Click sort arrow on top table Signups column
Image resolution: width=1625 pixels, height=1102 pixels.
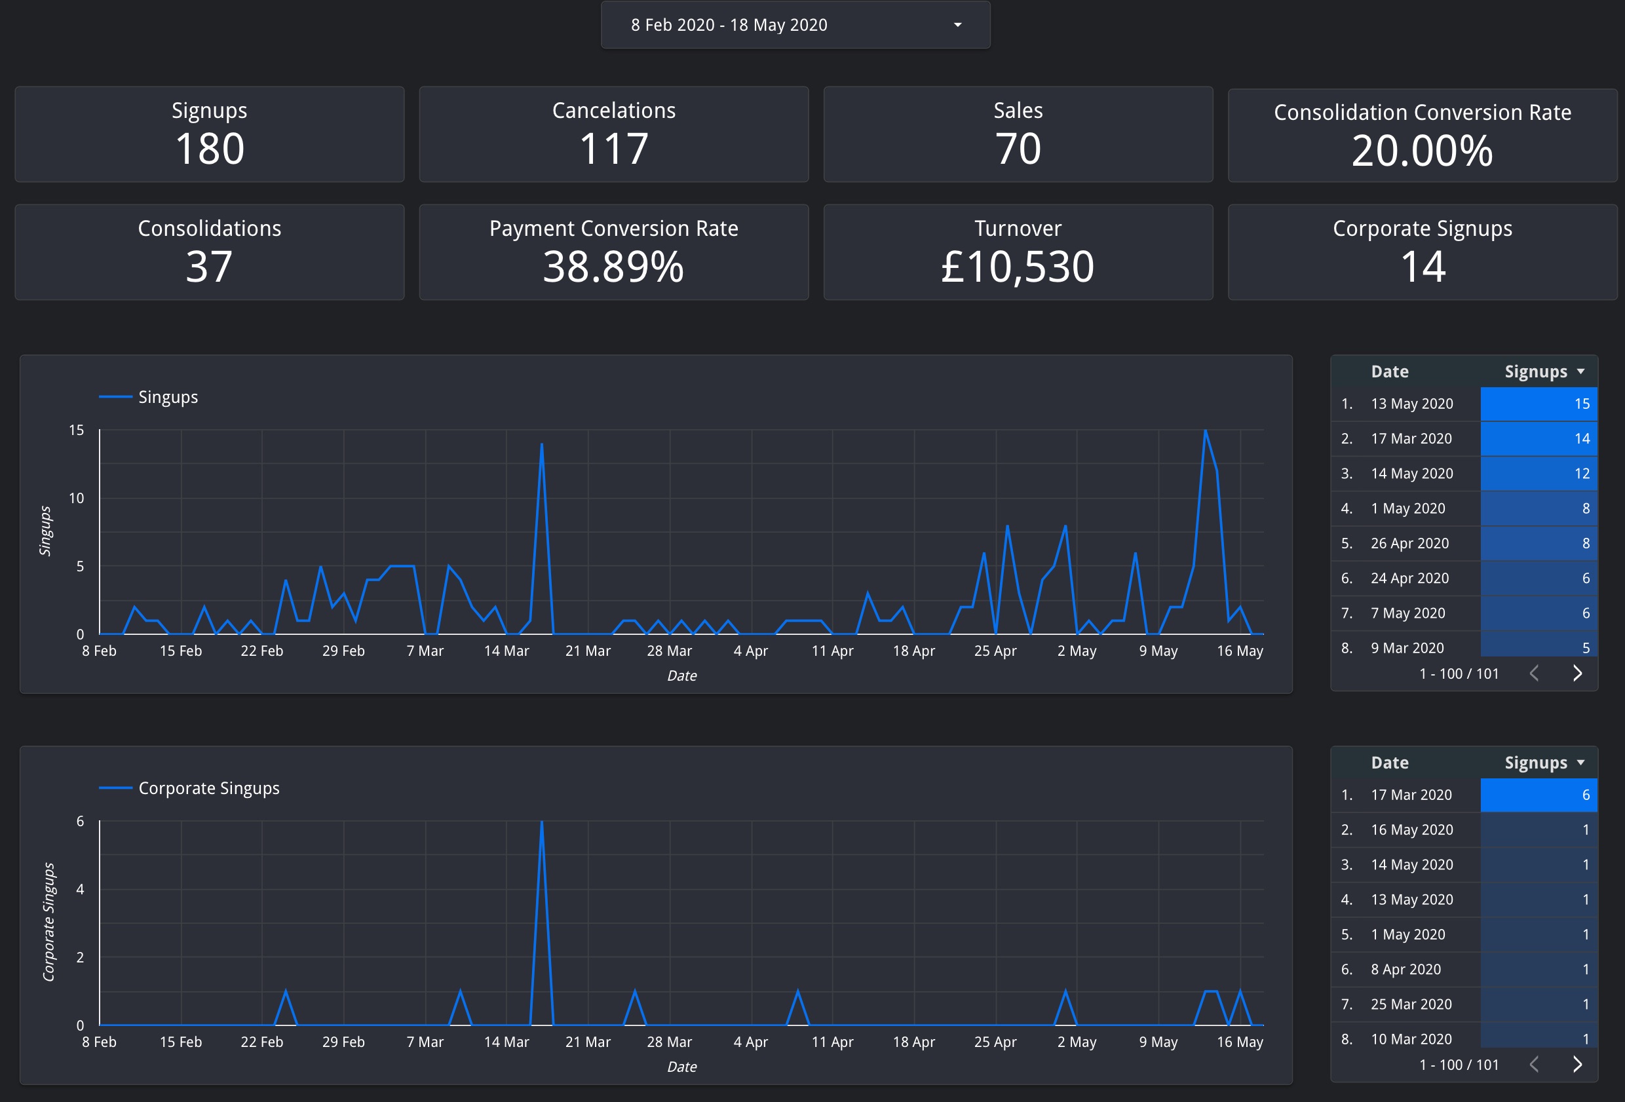1580,372
